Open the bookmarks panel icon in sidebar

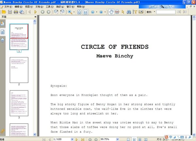[x=3, y=23]
